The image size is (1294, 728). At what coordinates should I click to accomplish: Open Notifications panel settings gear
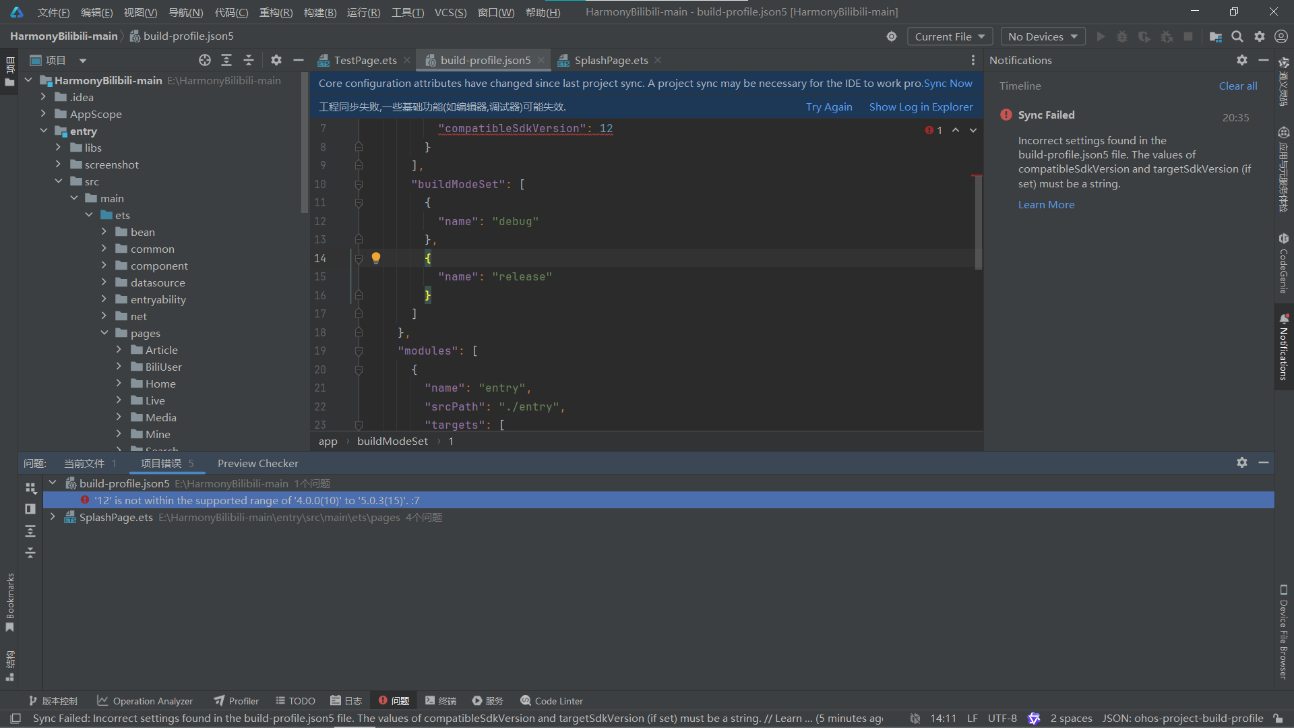(x=1242, y=60)
